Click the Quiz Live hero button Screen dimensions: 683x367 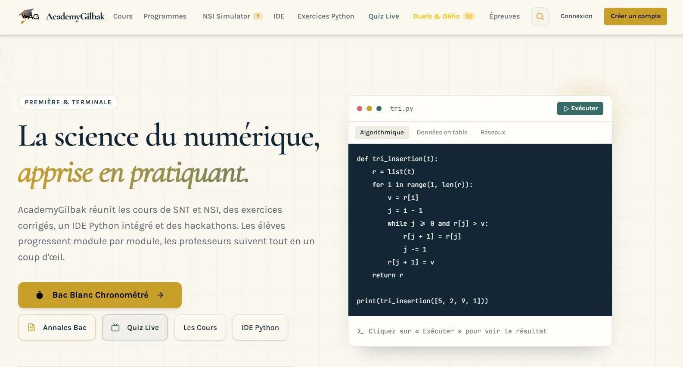135,327
